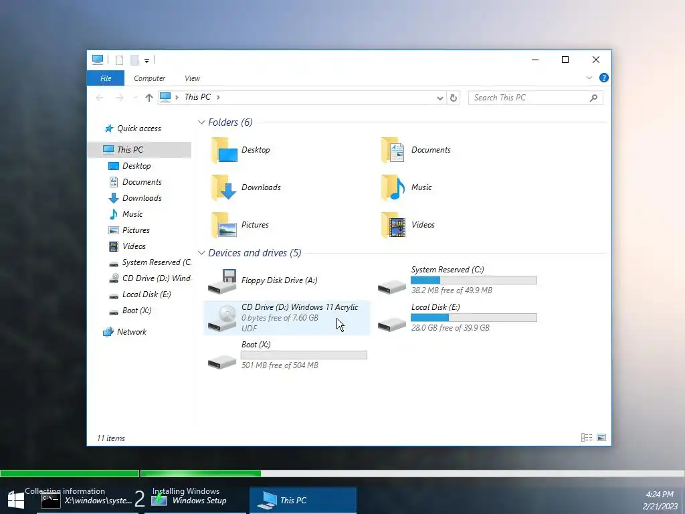This screenshot has width=685, height=514.
Task: Select Local Disk (E:) in Devices and drives
Action: (x=457, y=318)
